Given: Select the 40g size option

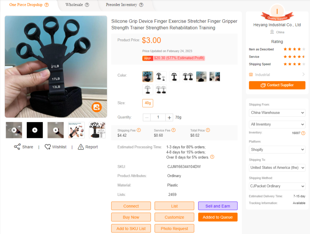Looking at the screenshot, I should [x=148, y=103].
